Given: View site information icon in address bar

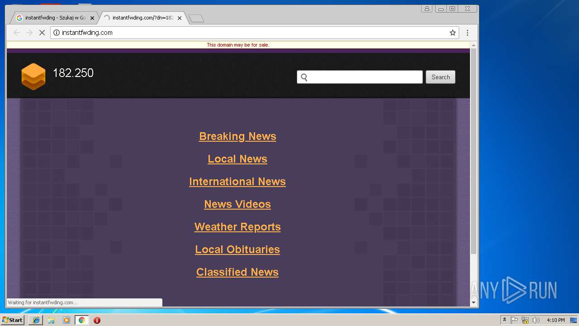Looking at the screenshot, I should (57, 33).
